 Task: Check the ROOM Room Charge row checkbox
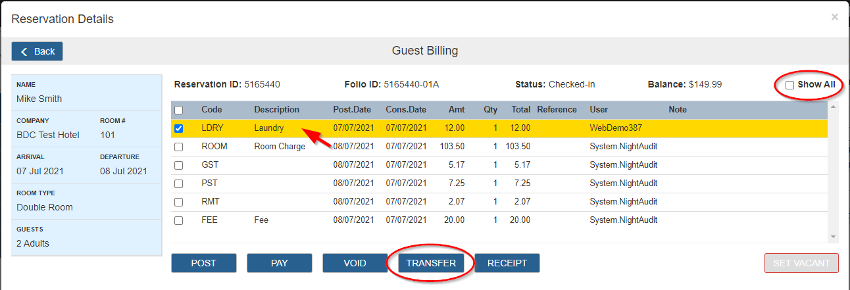pos(178,147)
